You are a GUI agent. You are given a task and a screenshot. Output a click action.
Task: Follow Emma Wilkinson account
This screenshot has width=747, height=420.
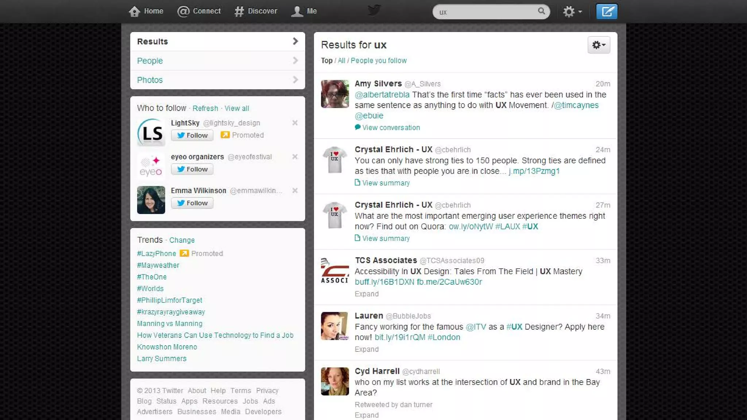click(x=192, y=203)
